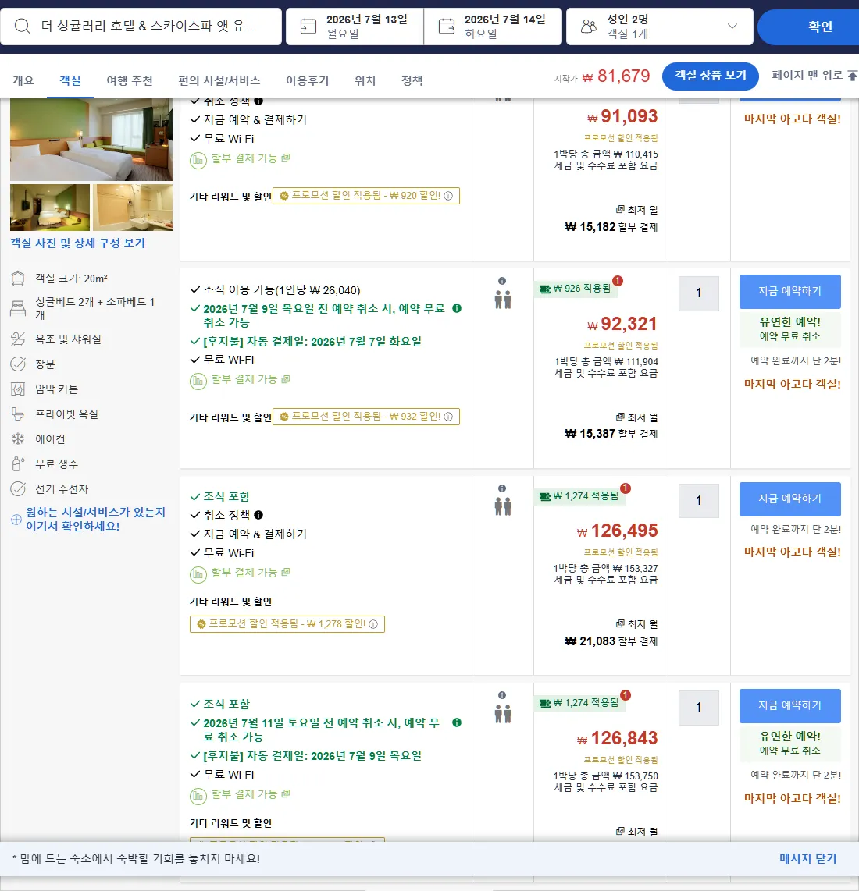The image size is (859, 891).
Task: Click air conditioner snowflake icon
Action: pos(18,438)
